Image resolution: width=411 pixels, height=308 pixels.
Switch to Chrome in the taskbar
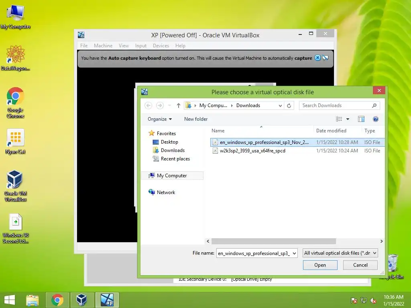[x=57, y=300]
